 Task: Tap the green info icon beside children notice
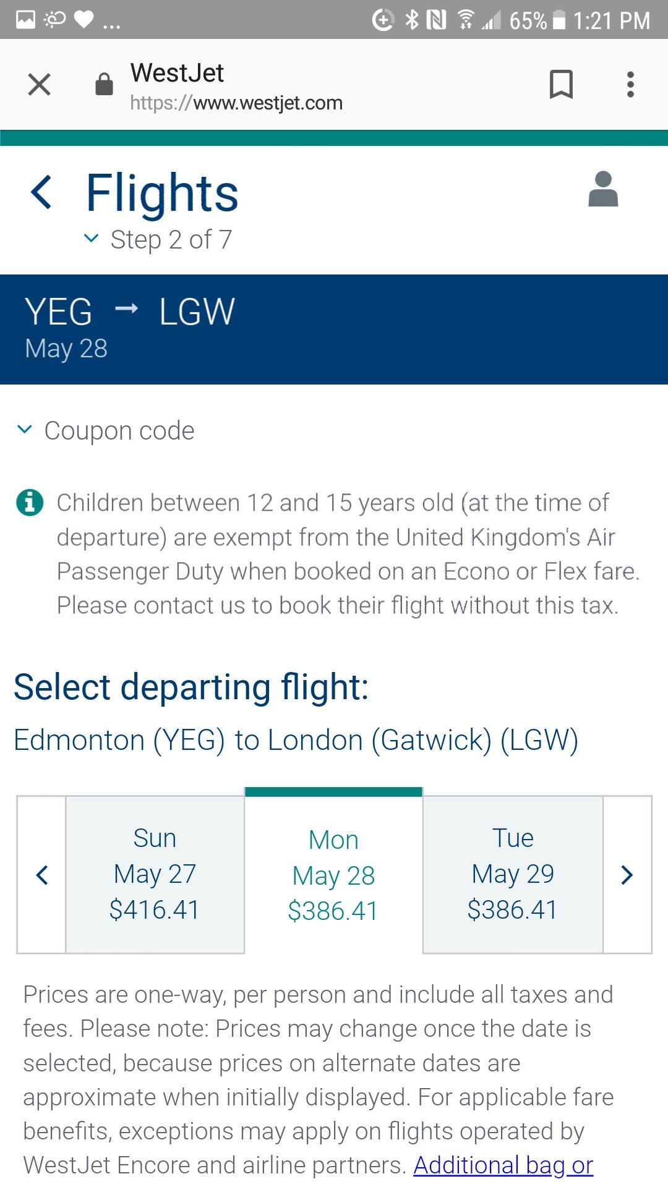(30, 502)
